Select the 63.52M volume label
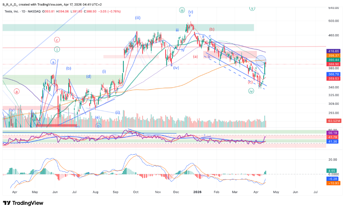 (x=333, y=120)
